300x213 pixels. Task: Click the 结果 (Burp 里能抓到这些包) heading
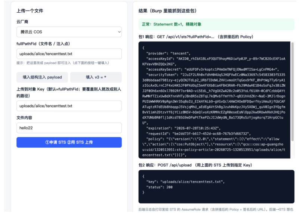coord(168,11)
